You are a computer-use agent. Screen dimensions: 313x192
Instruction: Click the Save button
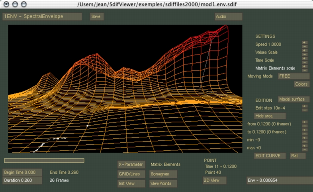[x=97, y=17]
